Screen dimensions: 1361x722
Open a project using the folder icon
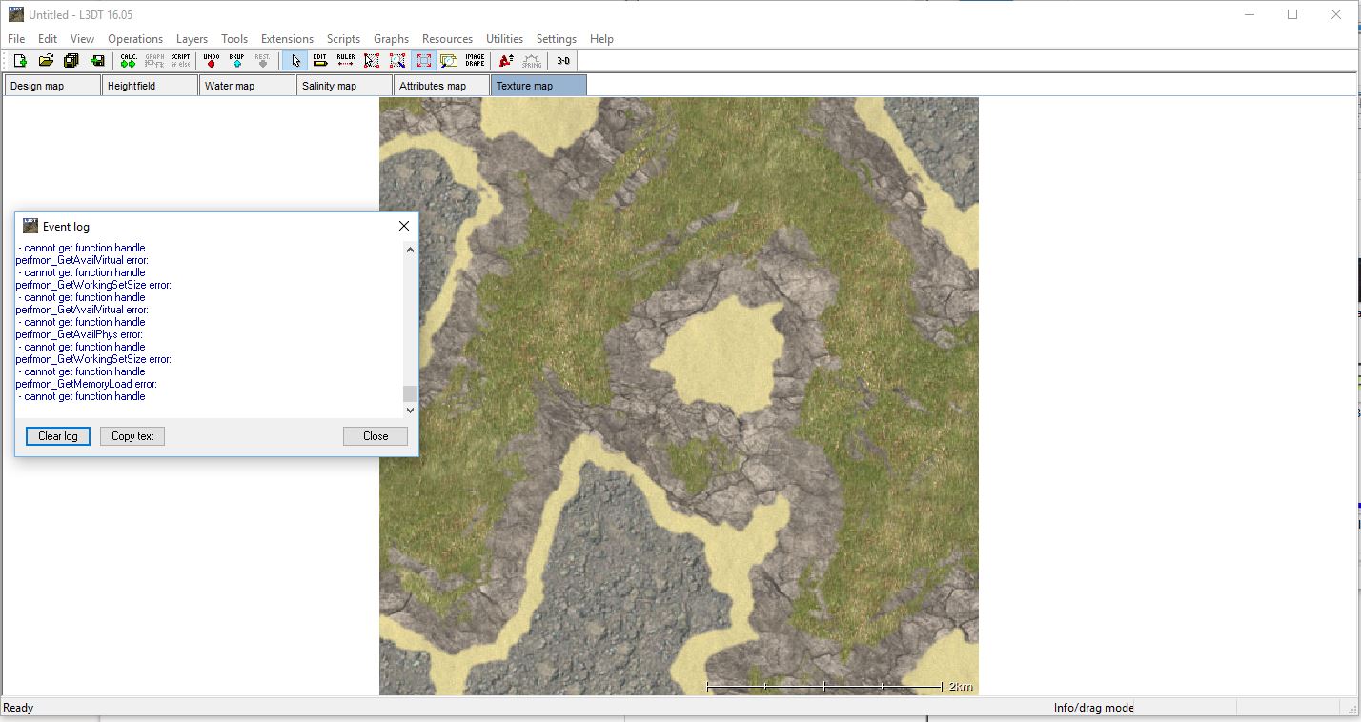pyautogui.click(x=46, y=60)
